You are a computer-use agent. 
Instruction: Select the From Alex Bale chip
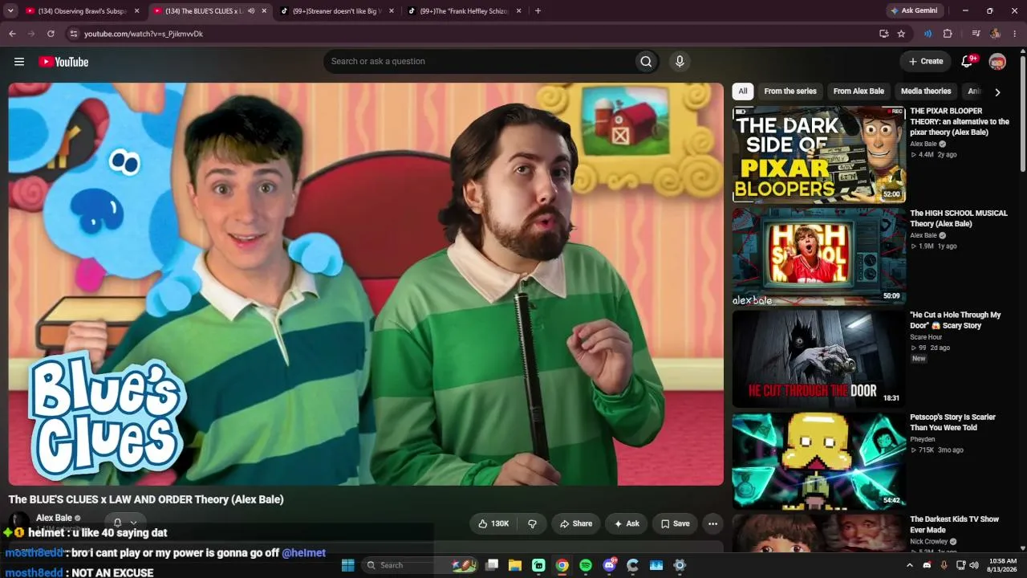click(x=859, y=92)
